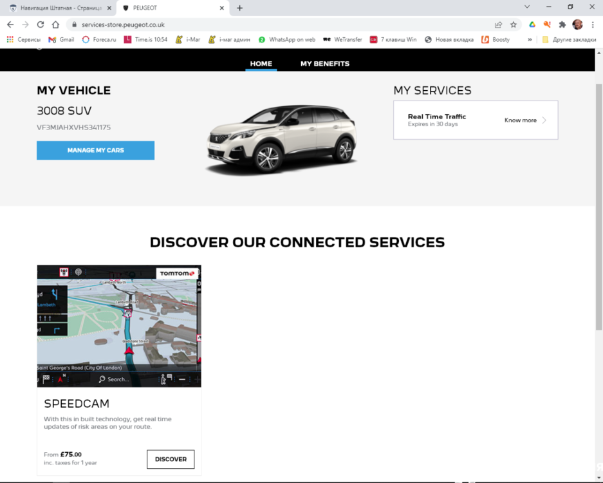Open the Chrome profile avatar
Image resolution: width=603 pixels, height=483 pixels.
pos(577,24)
